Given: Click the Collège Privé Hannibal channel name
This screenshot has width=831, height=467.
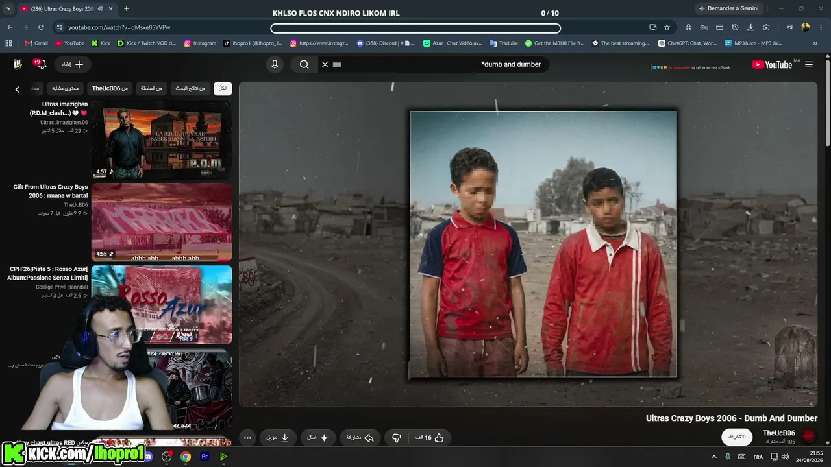Looking at the screenshot, I should point(62,287).
